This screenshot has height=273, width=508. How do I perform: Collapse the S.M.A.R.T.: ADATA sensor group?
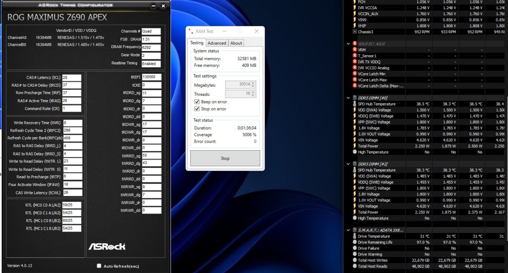click(x=348, y=230)
